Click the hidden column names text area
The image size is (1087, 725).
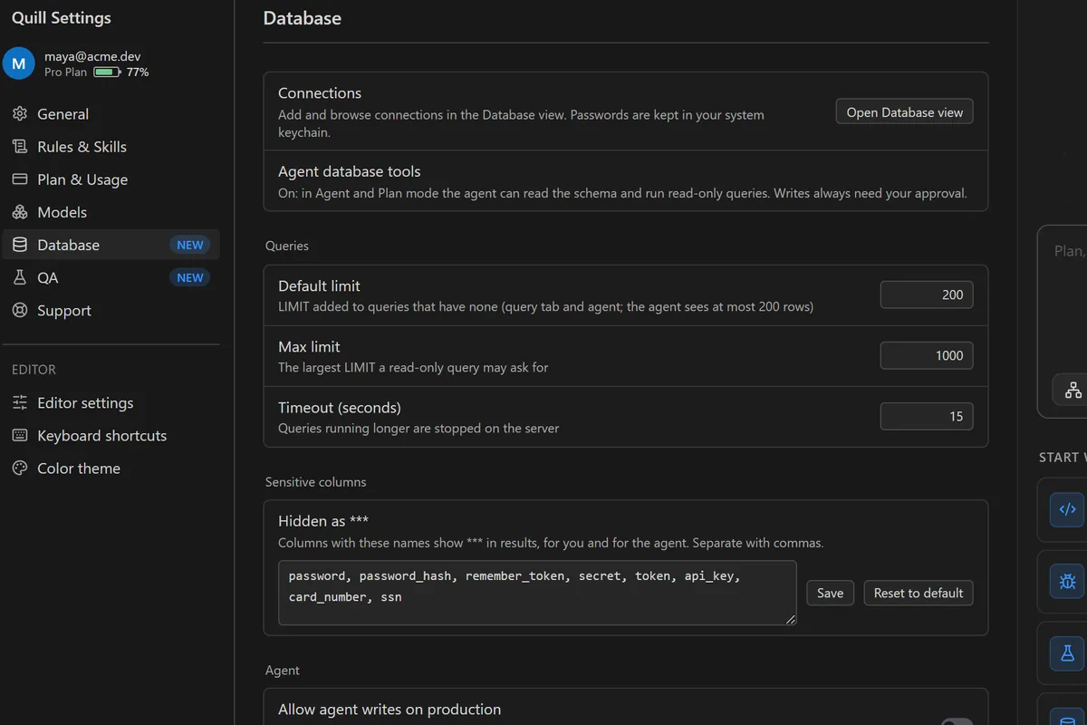[x=537, y=593]
